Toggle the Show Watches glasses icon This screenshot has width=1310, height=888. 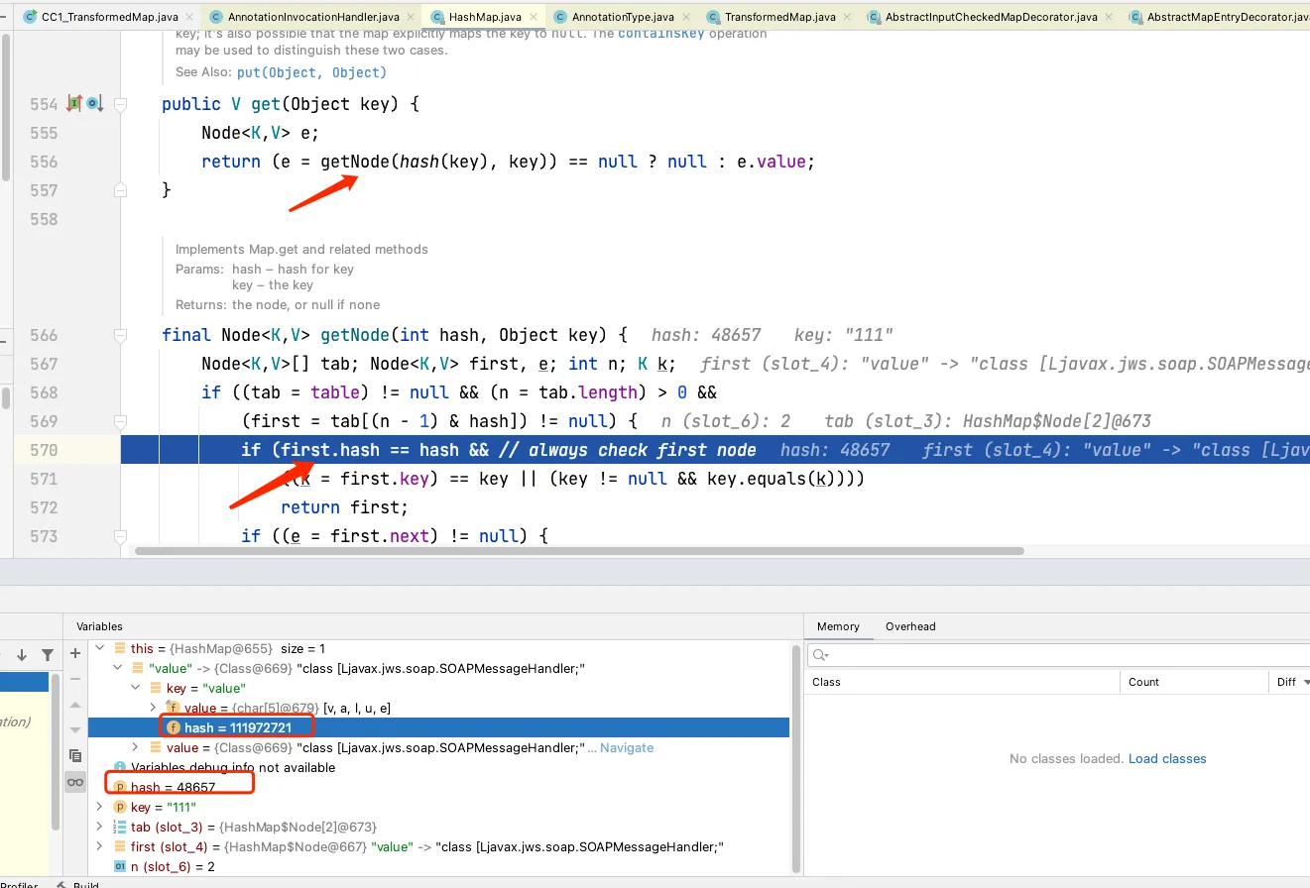pyautogui.click(x=75, y=782)
